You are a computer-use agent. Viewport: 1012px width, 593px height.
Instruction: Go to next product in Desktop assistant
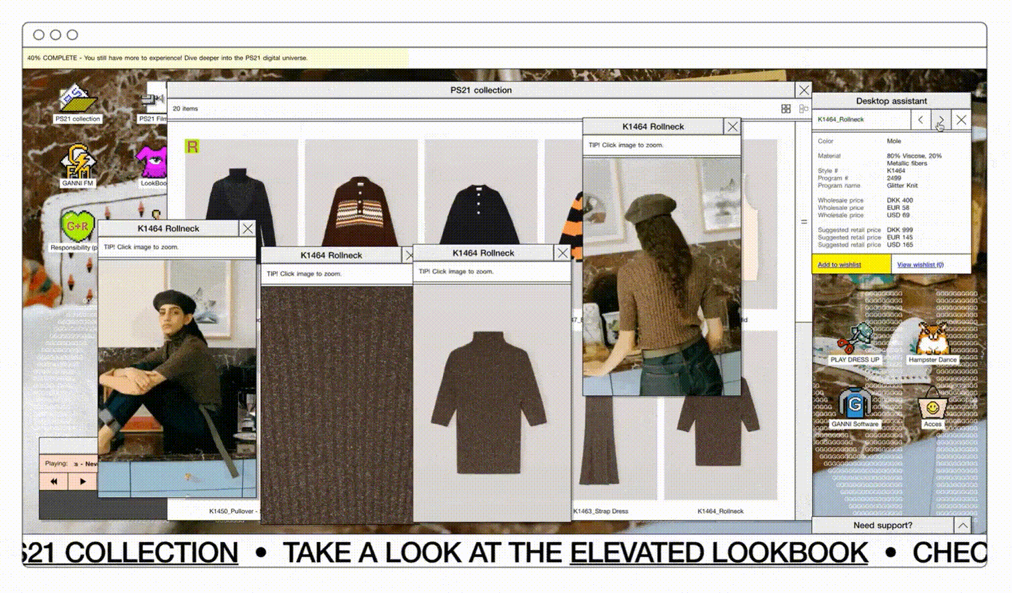[x=940, y=119]
